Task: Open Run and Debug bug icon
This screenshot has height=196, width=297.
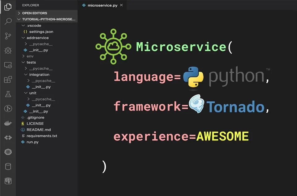Action: click(8, 50)
